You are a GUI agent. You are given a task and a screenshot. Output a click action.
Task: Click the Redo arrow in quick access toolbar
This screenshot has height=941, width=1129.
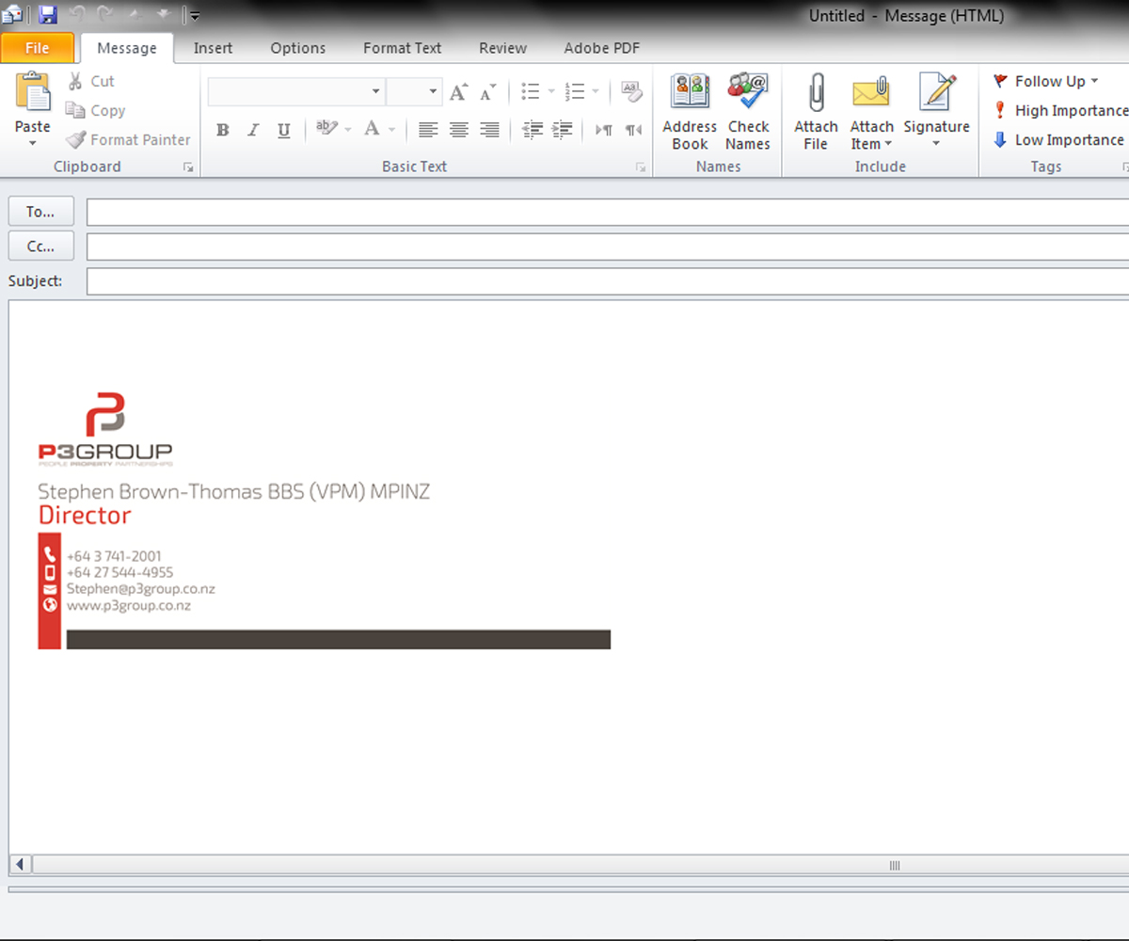105,15
